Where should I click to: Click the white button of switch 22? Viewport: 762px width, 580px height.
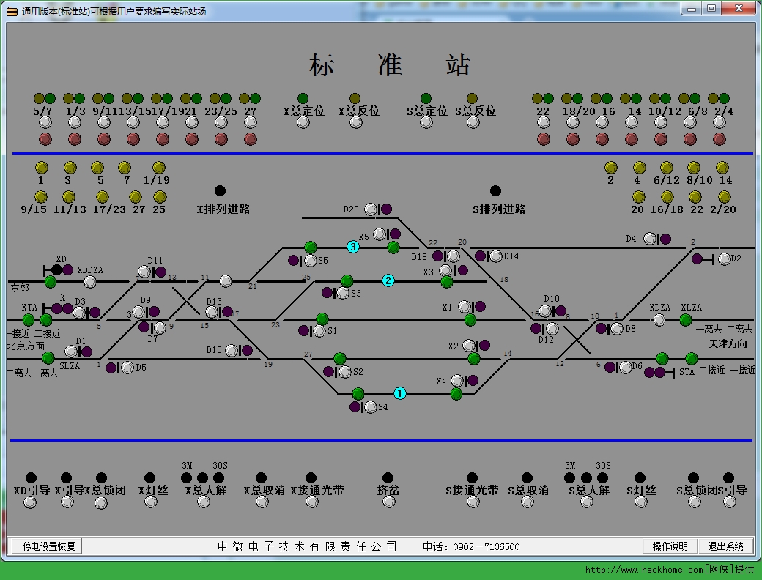pyautogui.click(x=544, y=122)
